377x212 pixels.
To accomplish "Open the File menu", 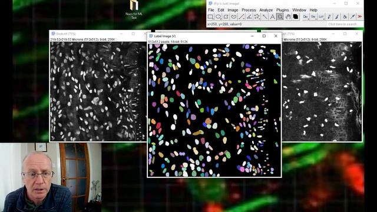I will click(211, 10).
